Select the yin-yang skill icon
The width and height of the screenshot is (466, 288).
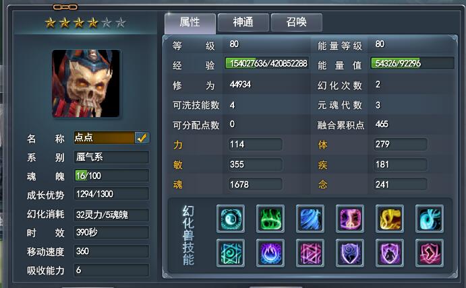(231, 219)
